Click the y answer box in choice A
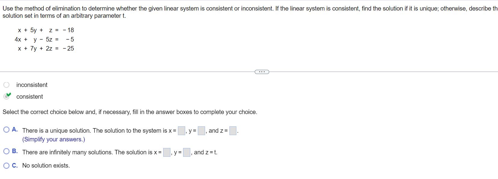The width and height of the screenshot is (498, 179). click(x=201, y=130)
